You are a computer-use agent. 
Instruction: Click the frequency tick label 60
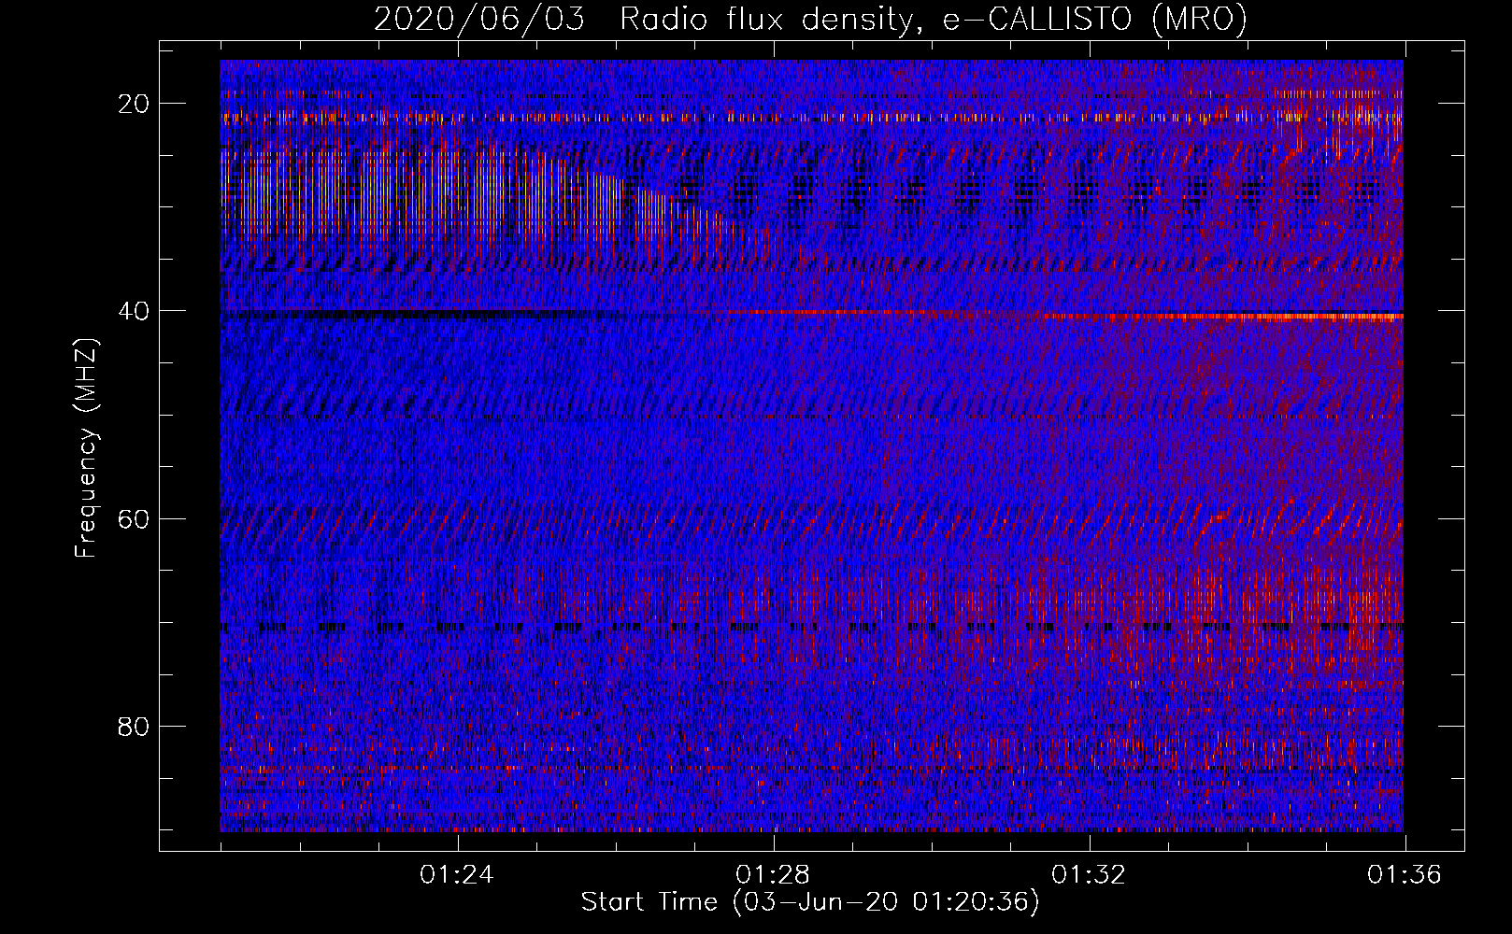point(134,518)
